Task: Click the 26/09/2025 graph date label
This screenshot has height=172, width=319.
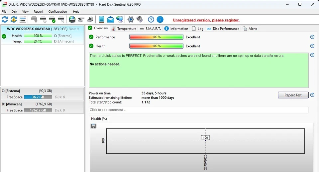Action: [205, 162]
